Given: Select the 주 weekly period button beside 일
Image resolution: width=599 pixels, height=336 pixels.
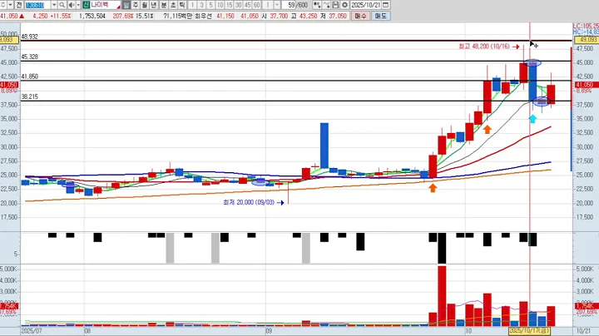Looking at the screenshot, I should (x=136, y=5).
